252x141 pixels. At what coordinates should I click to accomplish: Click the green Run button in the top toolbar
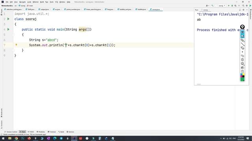[x=229, y=5]
